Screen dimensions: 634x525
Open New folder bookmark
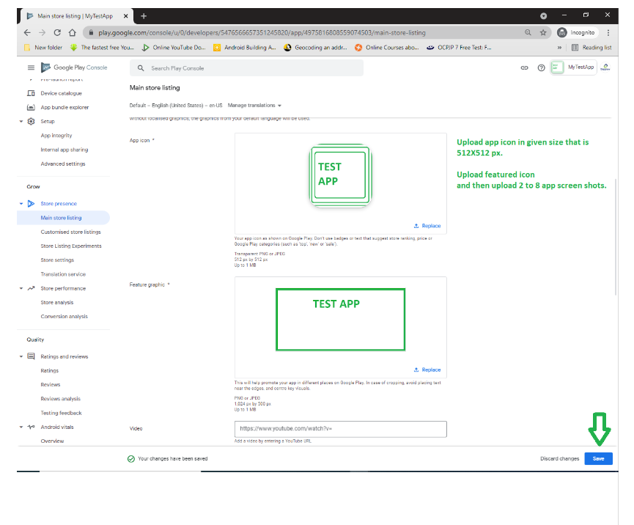(43, 48)
